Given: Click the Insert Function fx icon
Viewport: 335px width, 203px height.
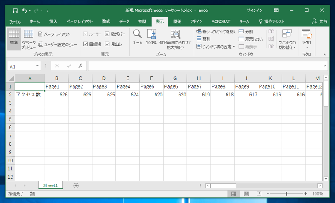Looking at the screenshot, I should pyautogui.click(x=81, y=66).
